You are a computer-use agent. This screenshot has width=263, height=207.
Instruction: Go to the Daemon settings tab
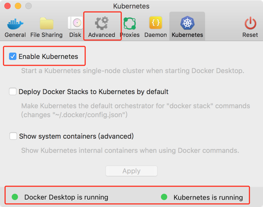click(x=156, y=27)
